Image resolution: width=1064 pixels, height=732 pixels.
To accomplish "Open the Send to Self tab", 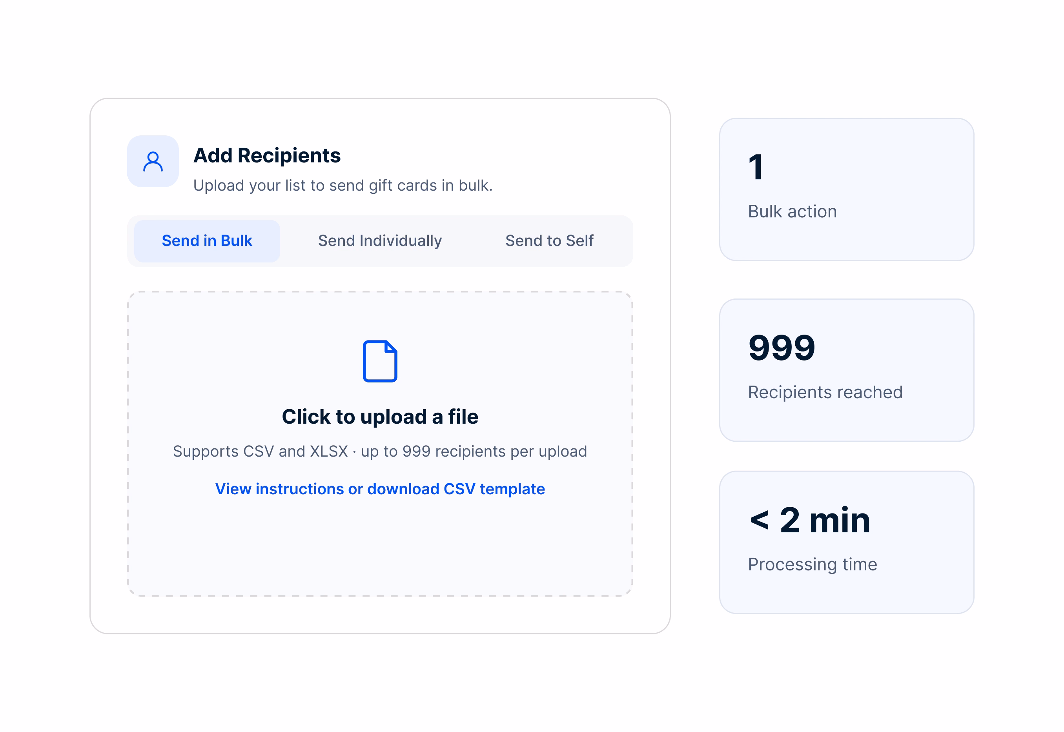I will (x=549, y=241).
